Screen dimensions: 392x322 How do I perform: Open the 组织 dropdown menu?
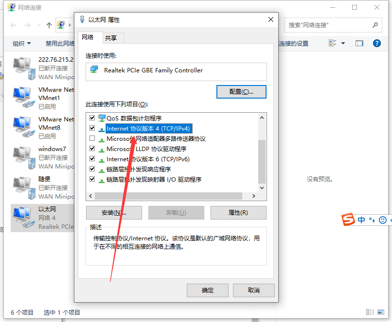point(21,44)
